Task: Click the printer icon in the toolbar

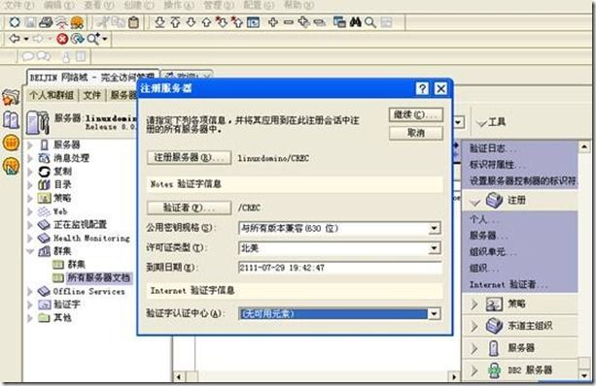Action: [46, 22]
